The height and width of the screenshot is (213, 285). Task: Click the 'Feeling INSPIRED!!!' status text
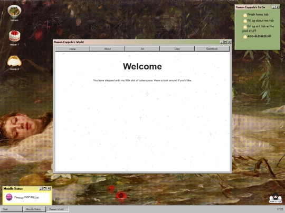[26, 197]
